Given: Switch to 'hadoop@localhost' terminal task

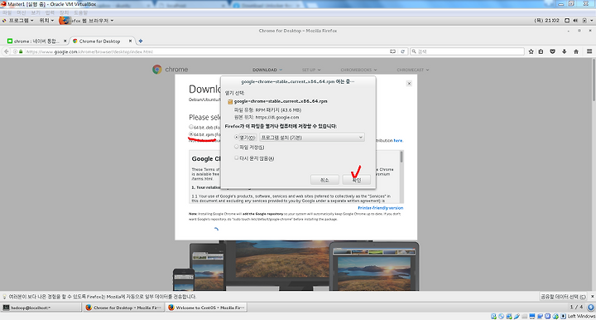Looking at the screenshot, I should pyautogui.click(x=41, y=308).
